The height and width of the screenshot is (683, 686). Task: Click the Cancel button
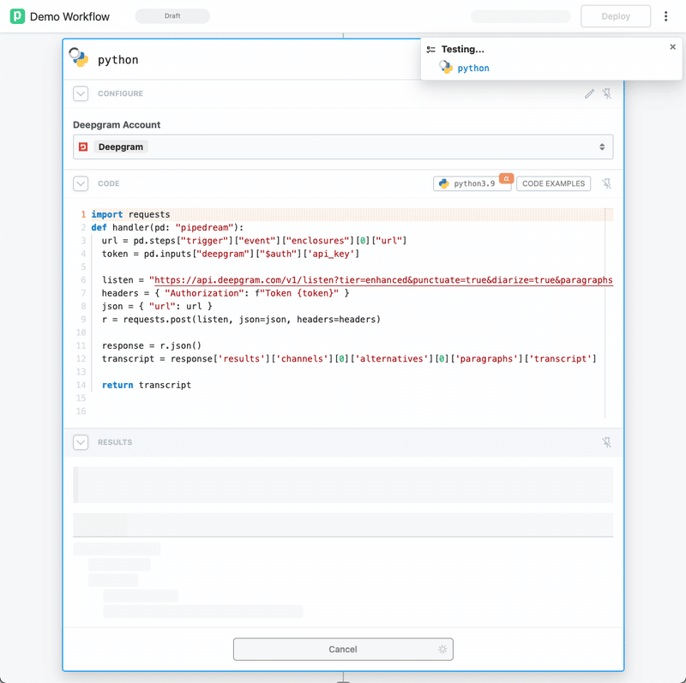pyautogui.click(x=343, y=650)
